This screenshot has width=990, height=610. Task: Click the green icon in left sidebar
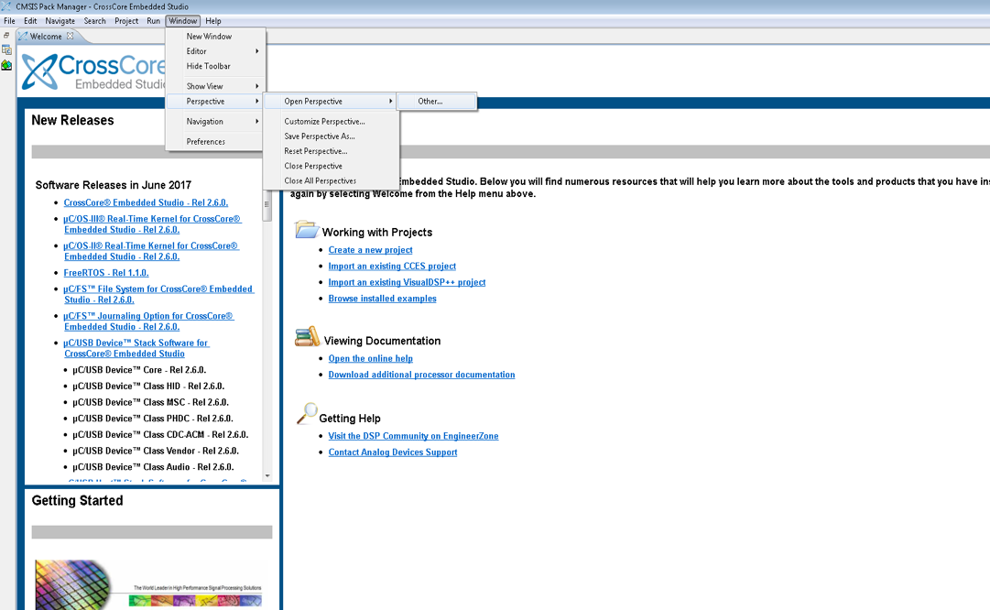6,65
